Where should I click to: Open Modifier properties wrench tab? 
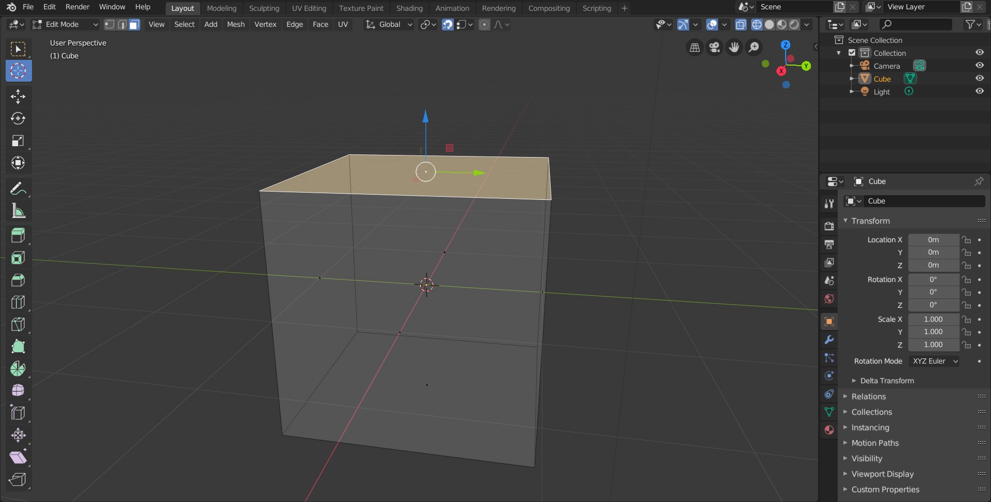tap(829, 340)
